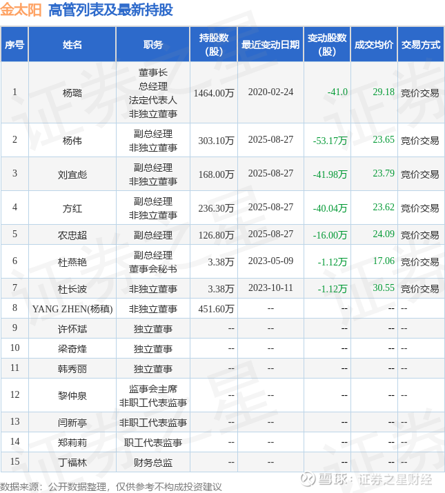Click the 职务 column header
445x493 pixels.
coord(153,45)
